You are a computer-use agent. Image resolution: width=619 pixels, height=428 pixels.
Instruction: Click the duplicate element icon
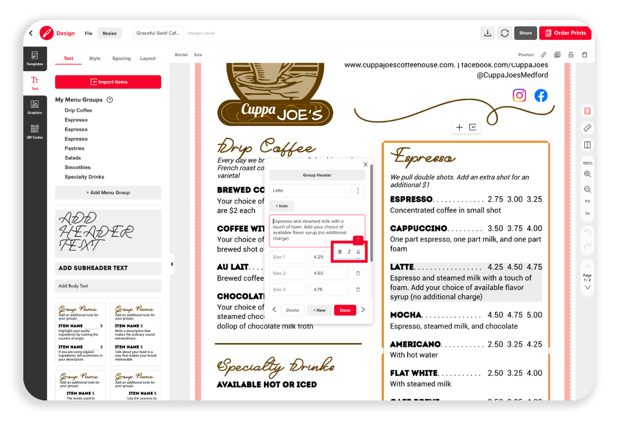pyautogui.click(x=558, y=55)
